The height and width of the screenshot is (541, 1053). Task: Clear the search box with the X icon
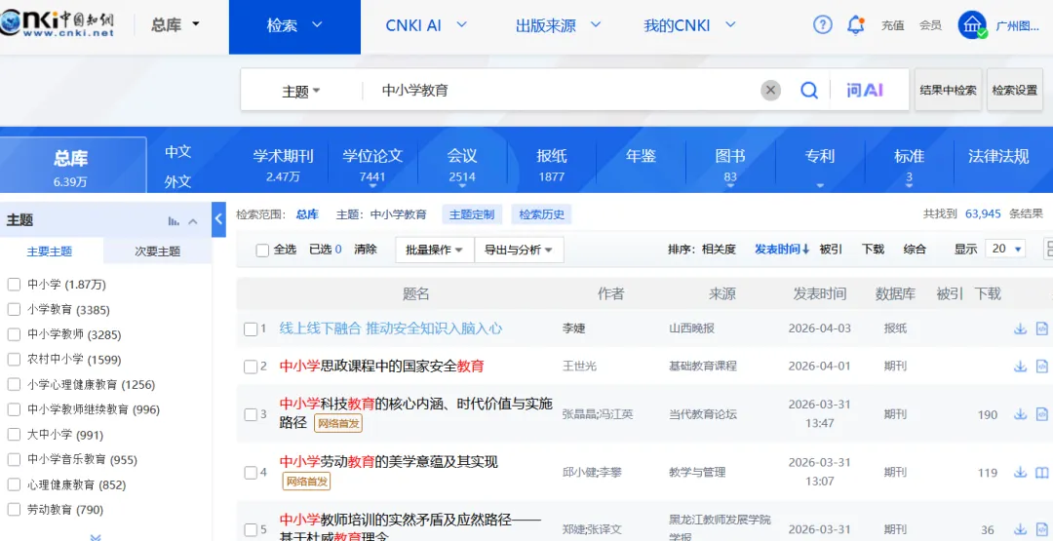click(x=770, y=90)
